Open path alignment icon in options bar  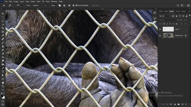pos(64,5)
